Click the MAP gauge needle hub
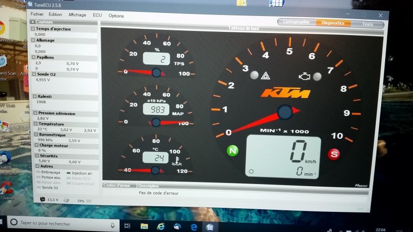 [x=156, y=122]
